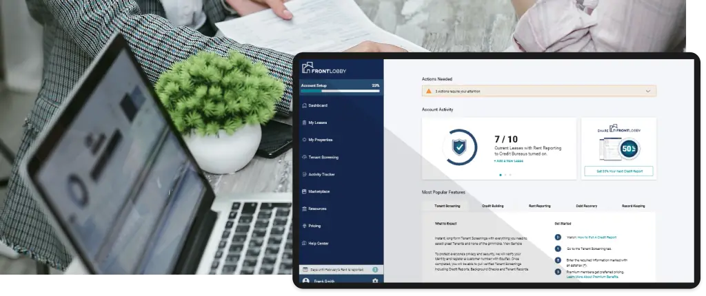Expand the Actions Needed chevron

[x=648, y=92]
